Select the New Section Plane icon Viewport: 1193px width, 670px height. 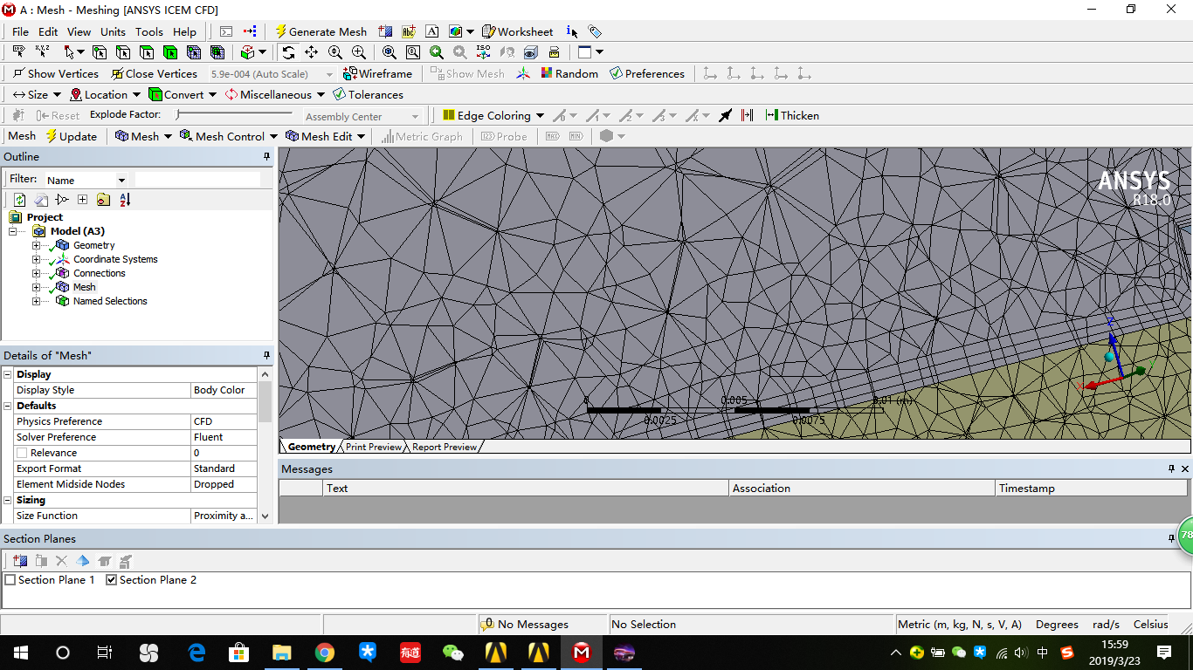click(x=19, y=561)
